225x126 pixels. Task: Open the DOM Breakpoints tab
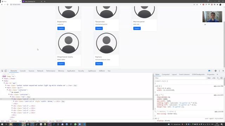click(198, 75)
